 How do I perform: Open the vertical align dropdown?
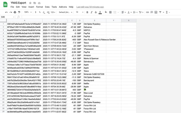click(129, 12)
